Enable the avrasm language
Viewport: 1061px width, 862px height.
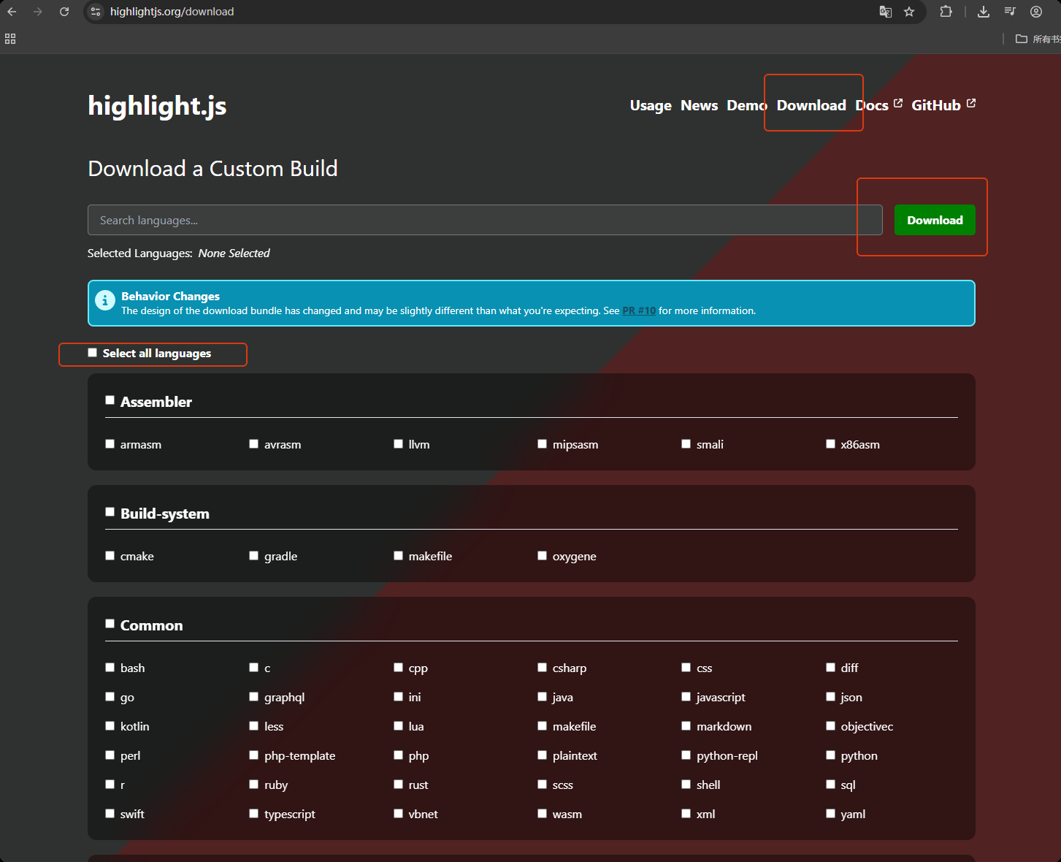pos(254,444)
